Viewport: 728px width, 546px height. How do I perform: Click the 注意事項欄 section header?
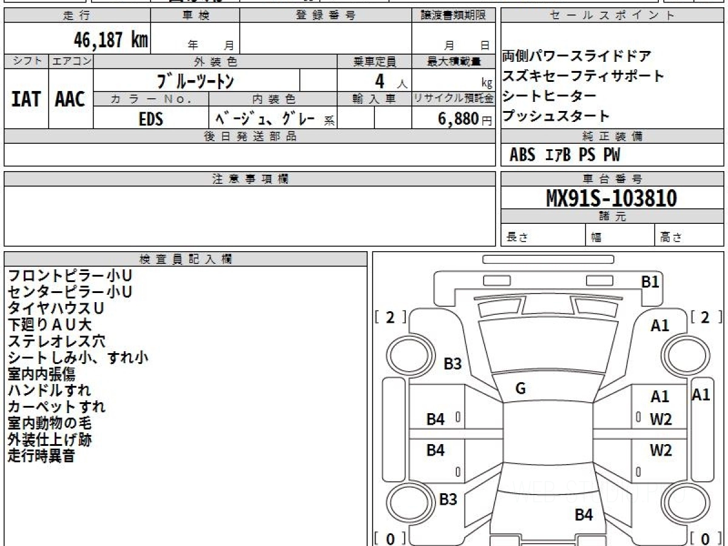[250, 179]
